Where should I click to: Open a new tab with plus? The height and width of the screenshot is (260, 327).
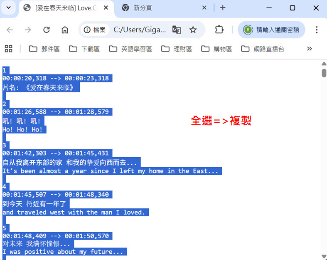[223, 8]
